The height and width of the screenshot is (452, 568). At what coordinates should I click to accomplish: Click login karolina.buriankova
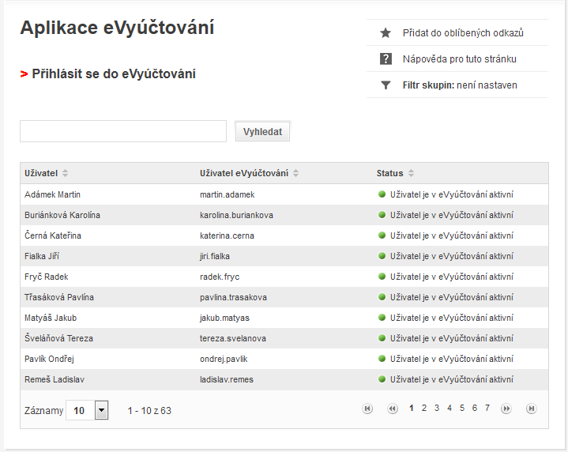(x=236, y=215)
